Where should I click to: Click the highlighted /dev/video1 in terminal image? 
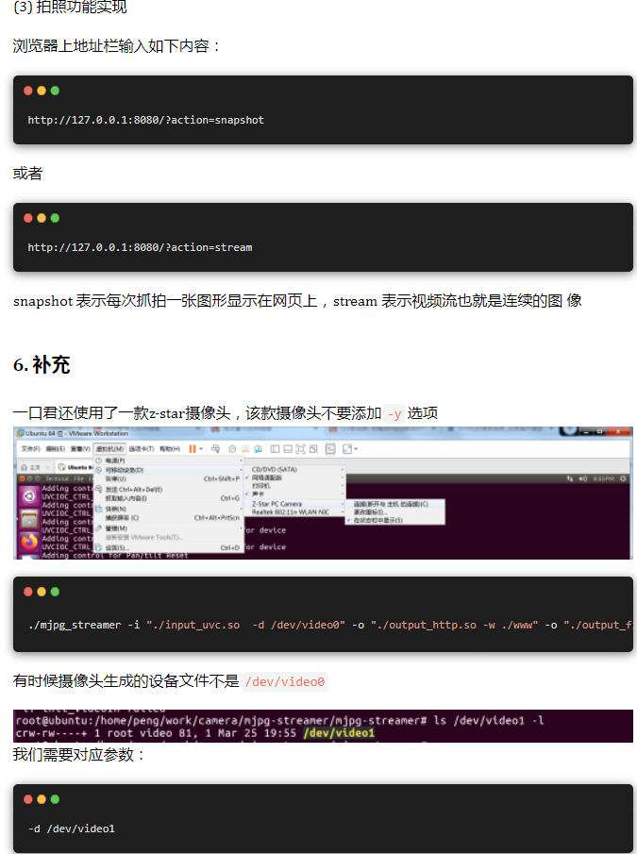[x=339, y=733]
